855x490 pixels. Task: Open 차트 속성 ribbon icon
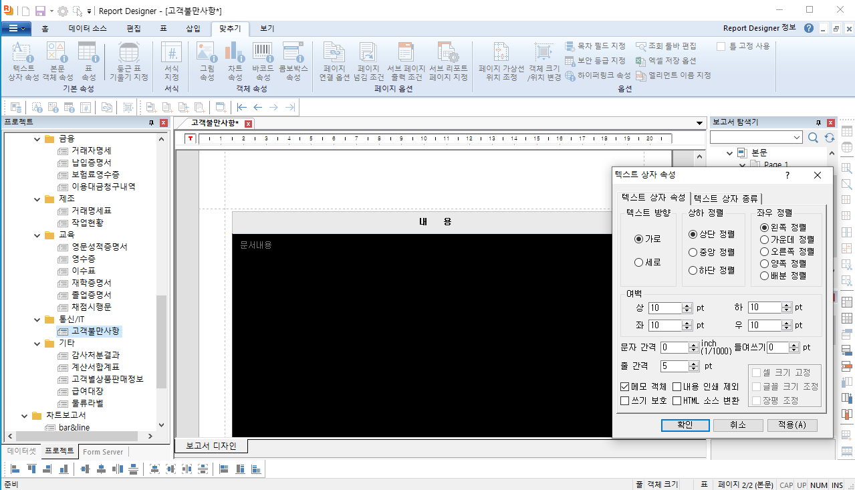coord(235,61)
